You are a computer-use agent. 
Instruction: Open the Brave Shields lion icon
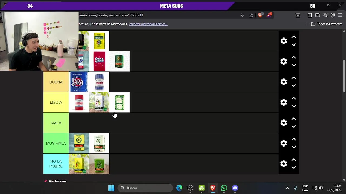(260, 15)
